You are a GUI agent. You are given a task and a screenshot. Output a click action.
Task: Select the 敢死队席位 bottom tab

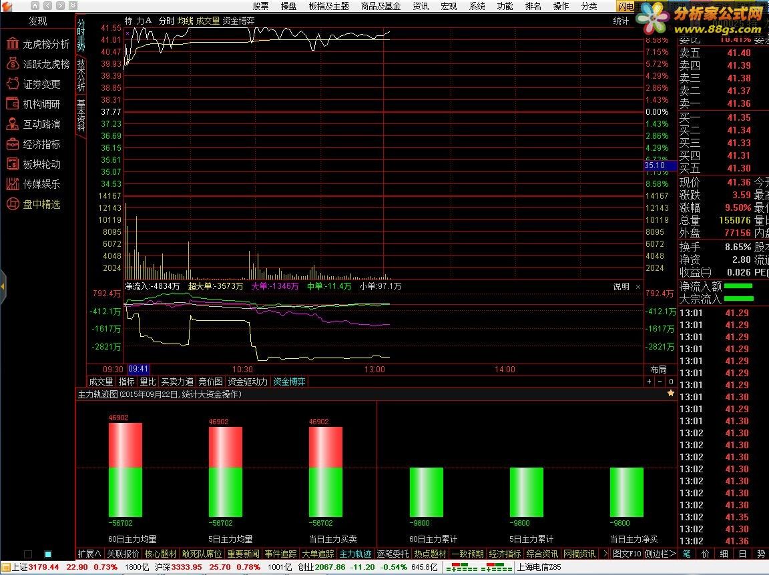tap(202, 554)
